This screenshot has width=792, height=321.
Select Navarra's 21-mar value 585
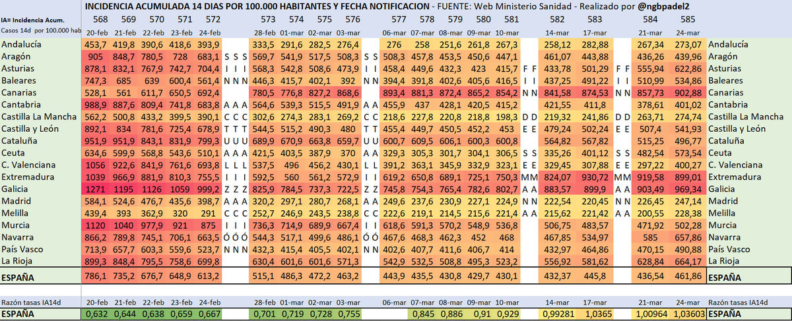coord(650,237)
